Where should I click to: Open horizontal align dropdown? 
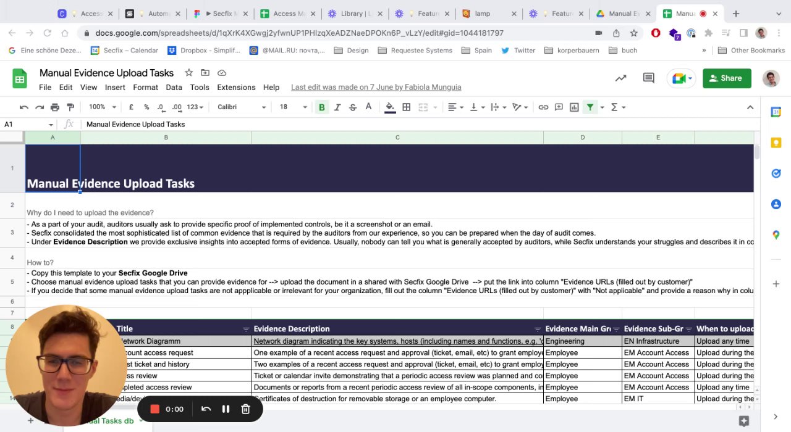455,107
